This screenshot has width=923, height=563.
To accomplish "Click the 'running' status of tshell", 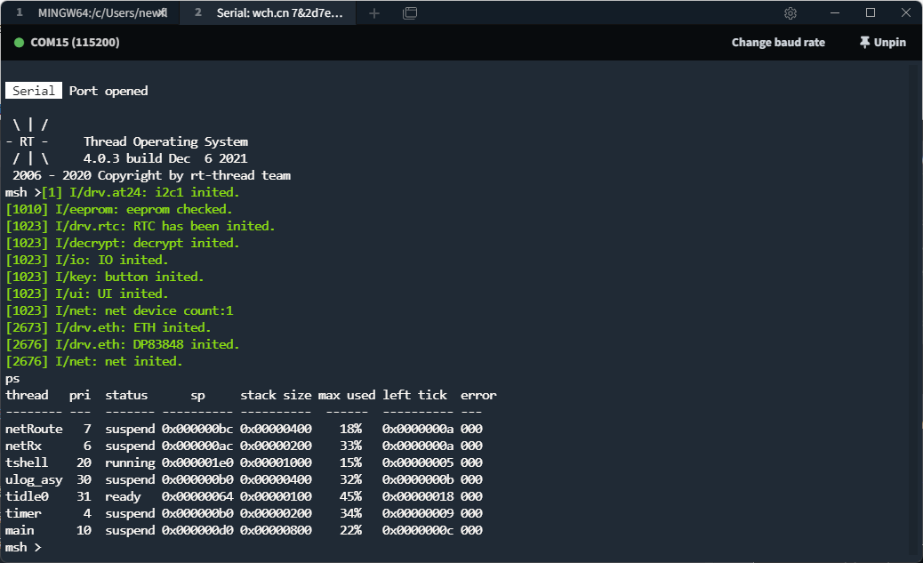I will point(130,463).
